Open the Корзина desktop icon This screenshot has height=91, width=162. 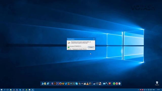pos(157,83)
